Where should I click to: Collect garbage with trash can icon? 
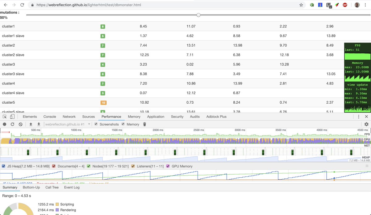click(144, 124)
